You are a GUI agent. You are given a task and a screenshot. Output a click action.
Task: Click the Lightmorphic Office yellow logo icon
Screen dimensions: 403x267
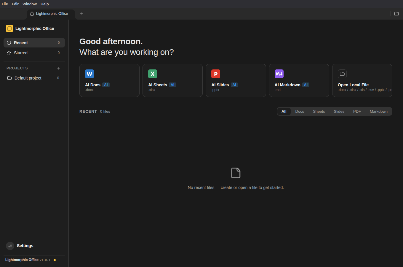[x=9, y=28]
